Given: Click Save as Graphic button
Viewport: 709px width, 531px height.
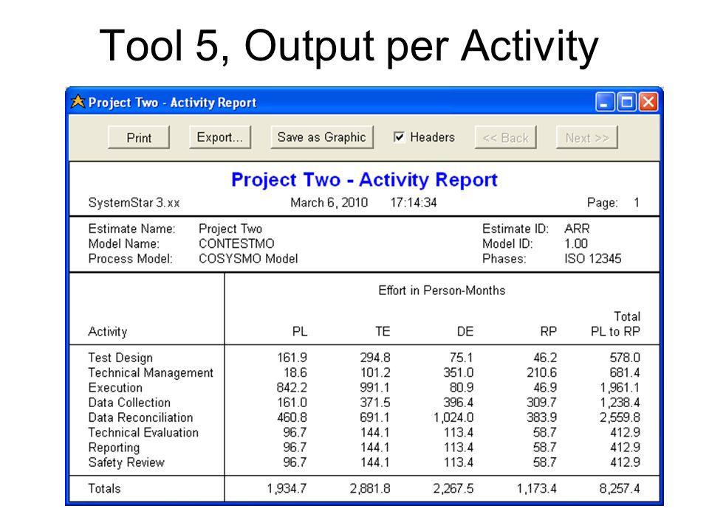Looking at the screenshot, I should click(322, 137).
